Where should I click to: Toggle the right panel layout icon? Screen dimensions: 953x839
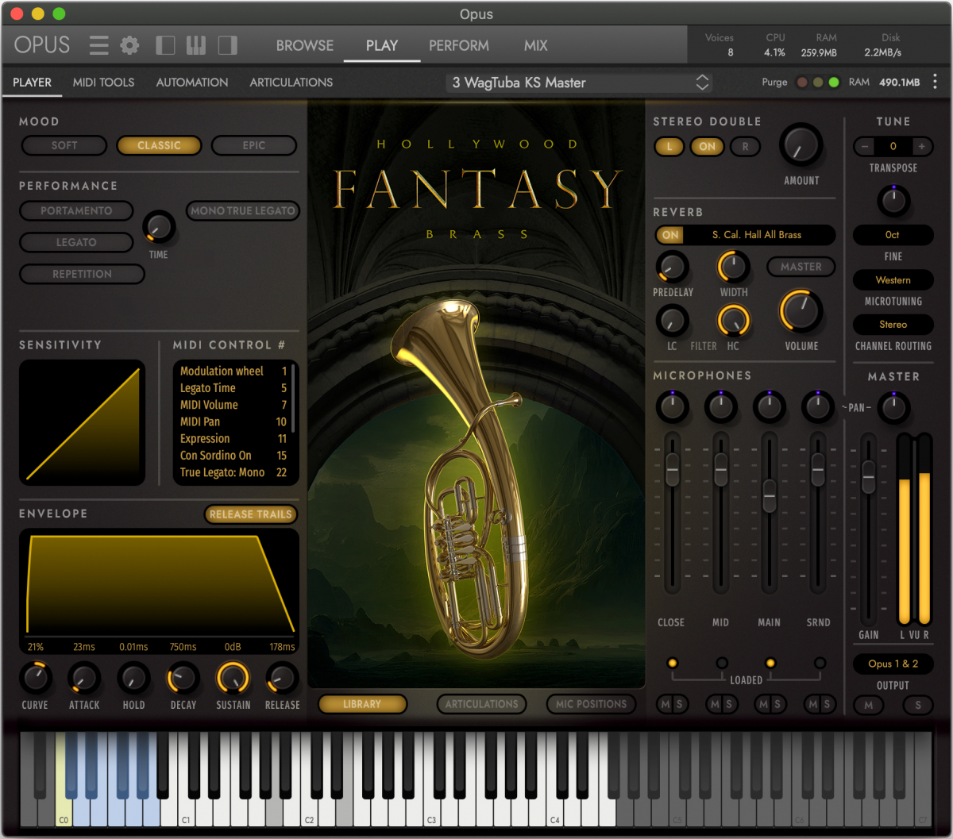[x=227, y=45]
